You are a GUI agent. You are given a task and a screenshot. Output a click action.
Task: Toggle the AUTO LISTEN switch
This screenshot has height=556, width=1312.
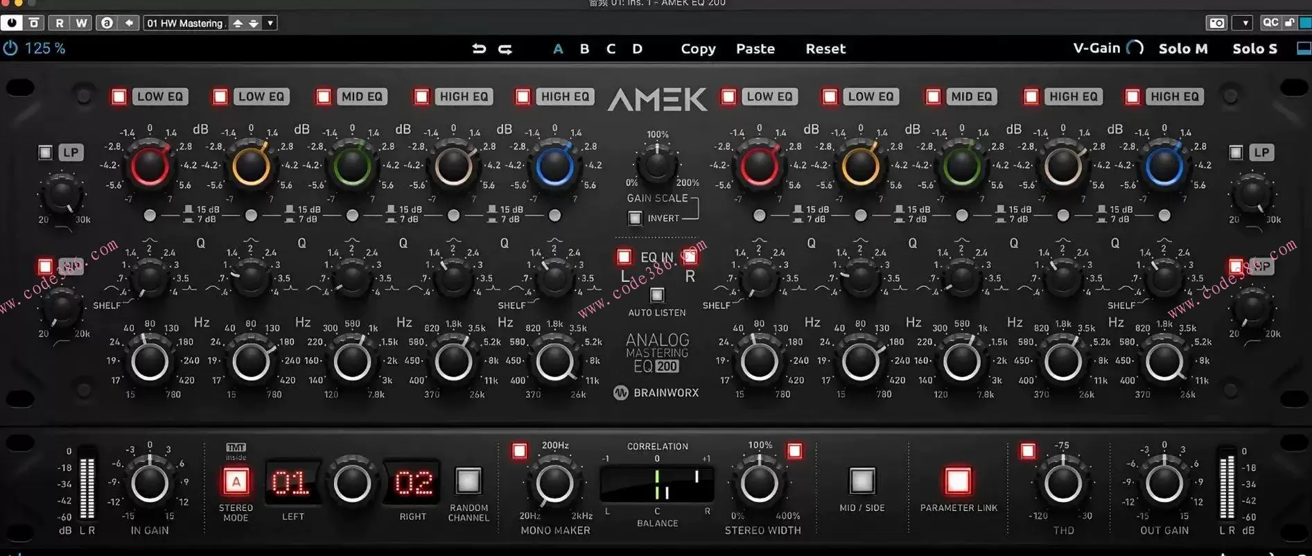(x=657, y=295)
